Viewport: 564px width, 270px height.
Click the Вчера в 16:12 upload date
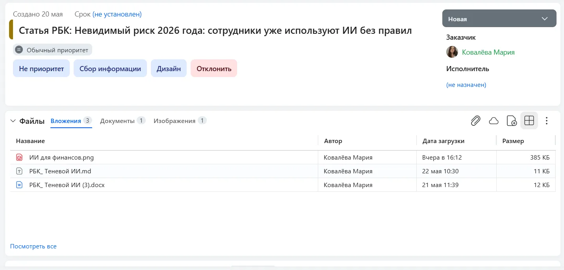pos(442,158)
